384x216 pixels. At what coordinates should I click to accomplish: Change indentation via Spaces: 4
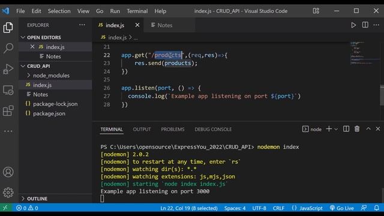235,208
